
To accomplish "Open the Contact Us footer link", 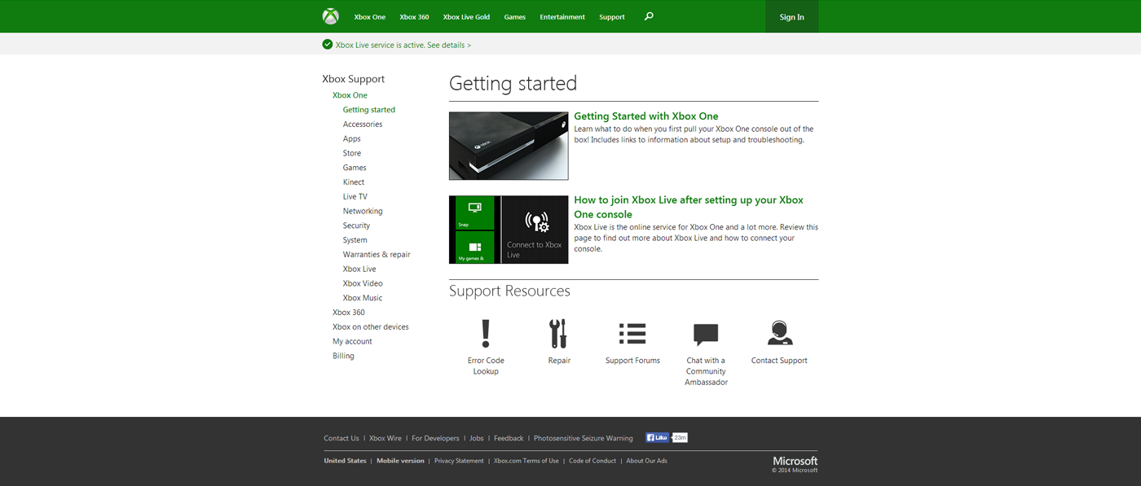I will [x=341, y=438].
